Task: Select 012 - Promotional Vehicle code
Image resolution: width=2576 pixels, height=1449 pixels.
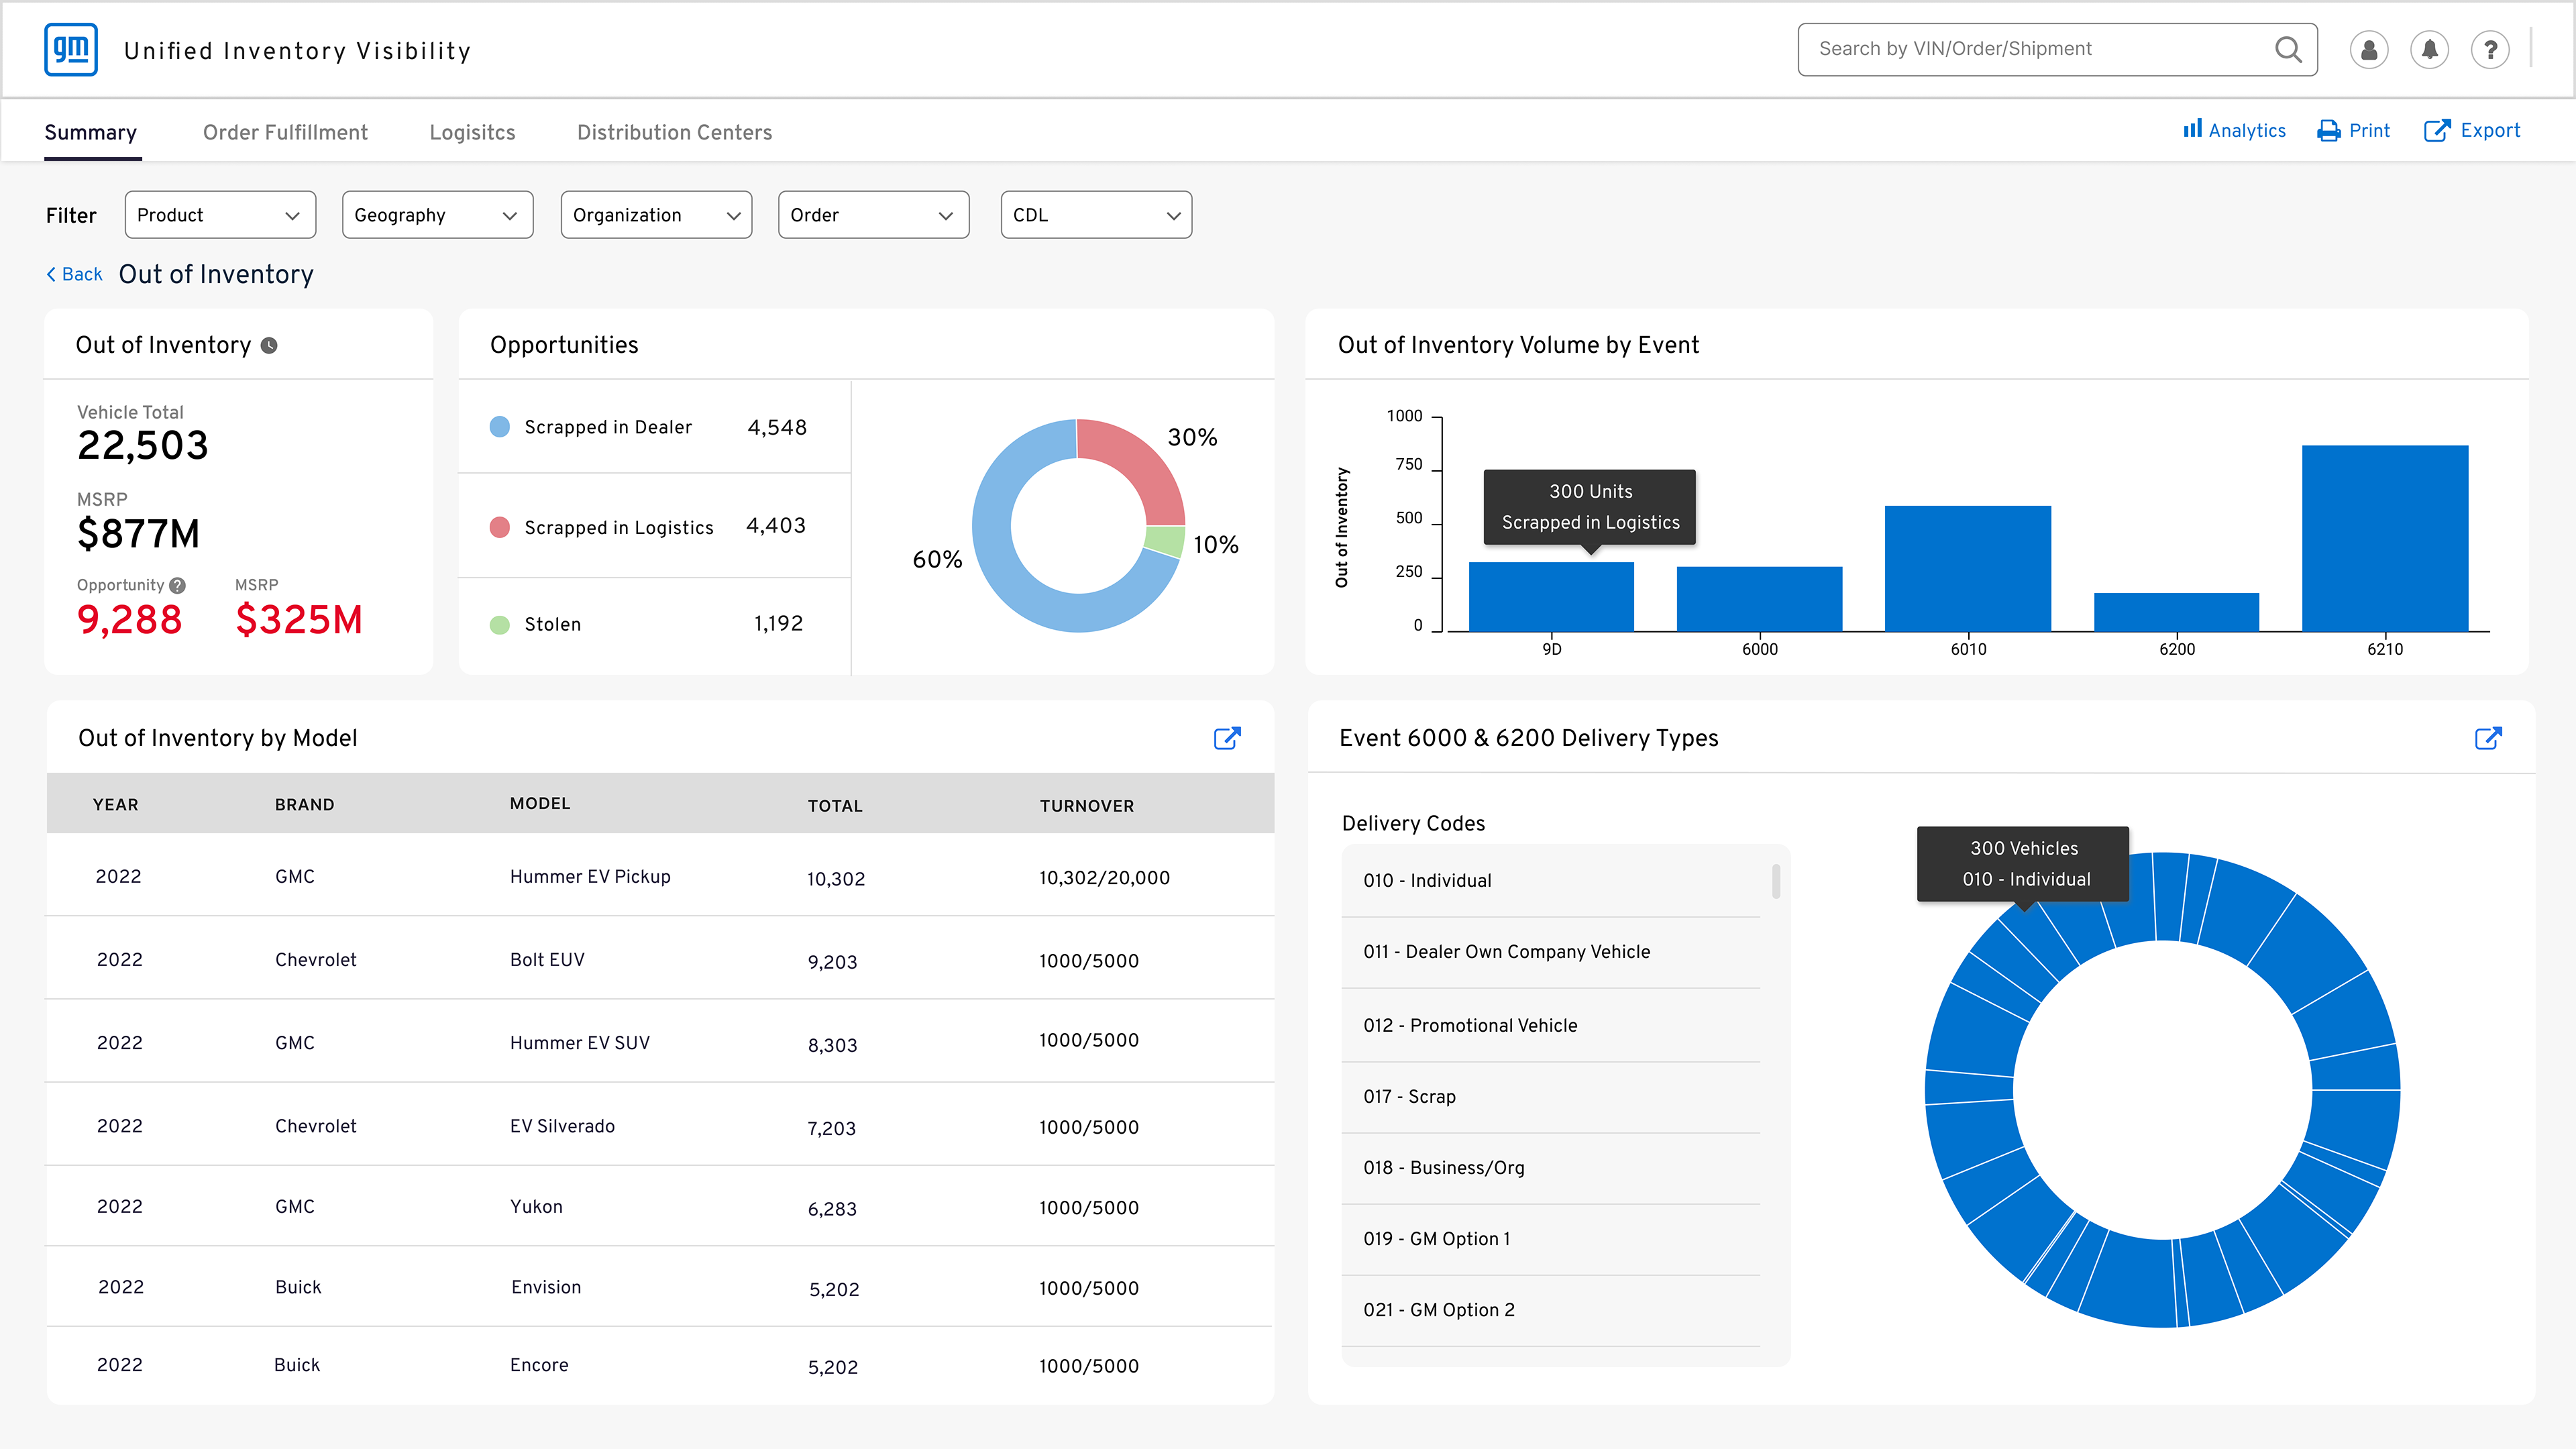Action: click(1551, 1025)
